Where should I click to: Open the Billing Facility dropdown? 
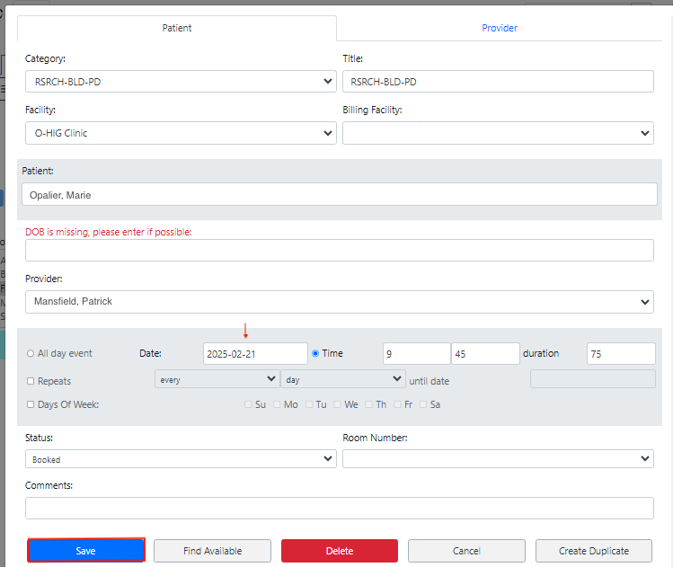pos(497,133)
